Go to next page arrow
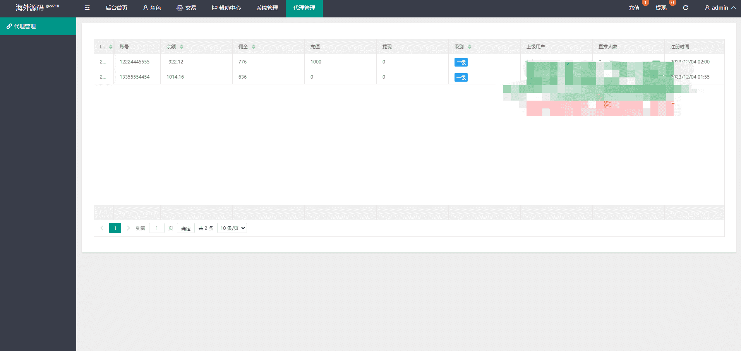This screenshot has width=741, height=351. pos(129,228)
